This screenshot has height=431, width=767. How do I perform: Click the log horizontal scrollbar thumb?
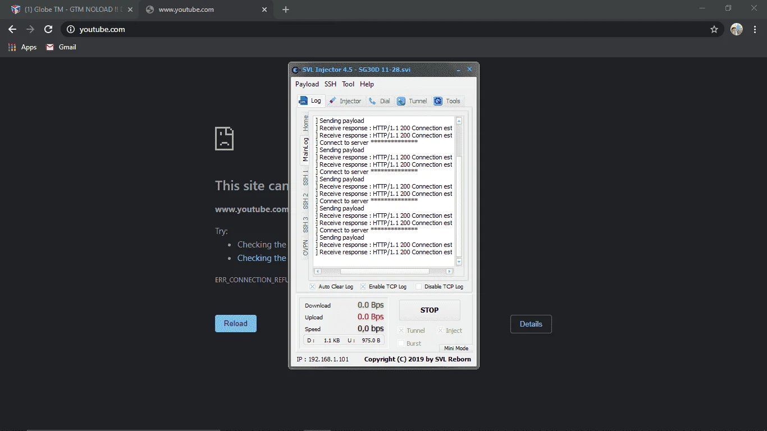(x=385, y=271)
